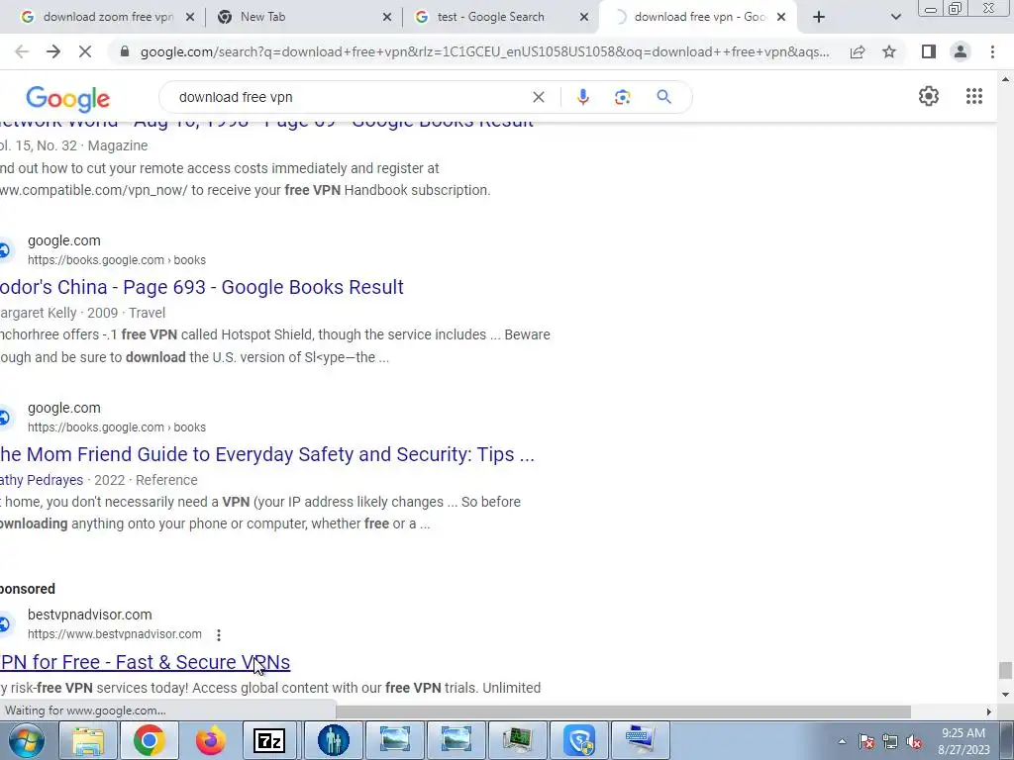Open the Network World Google Books result

pyautogui.click(x=266, y=123)
